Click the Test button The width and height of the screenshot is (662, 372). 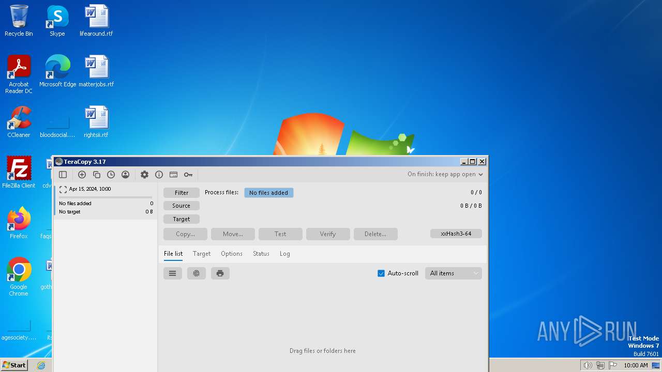tap(280, 234)
